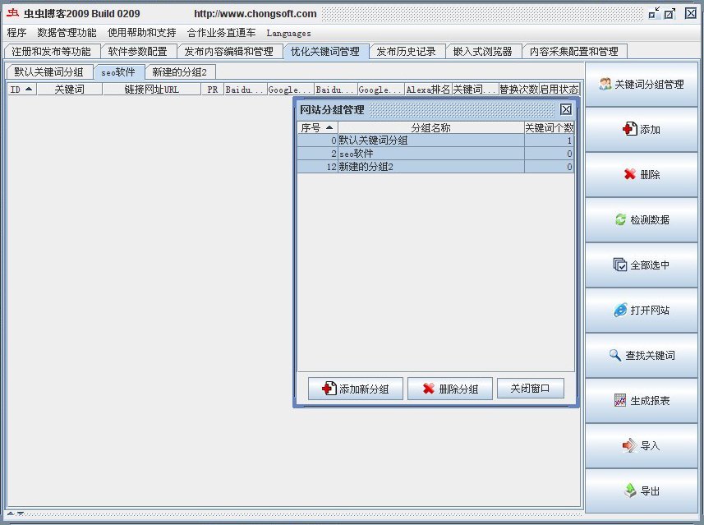
Task: Click the collapse arrows at bottom-left corner
Action: point(16,513)
